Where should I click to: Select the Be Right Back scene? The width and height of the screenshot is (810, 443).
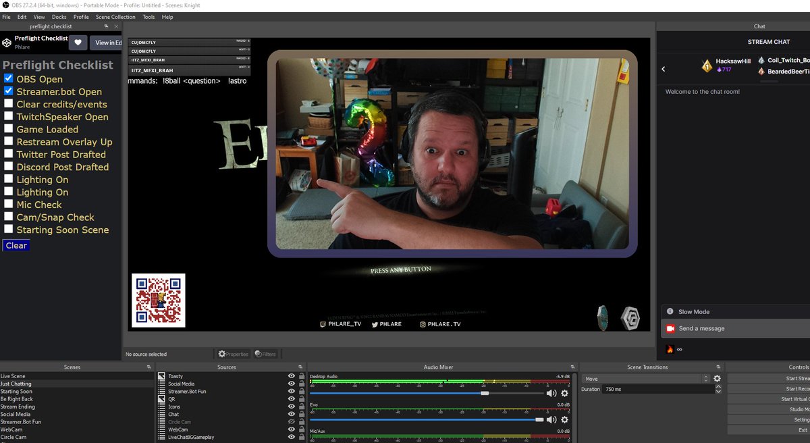[16, 399]
